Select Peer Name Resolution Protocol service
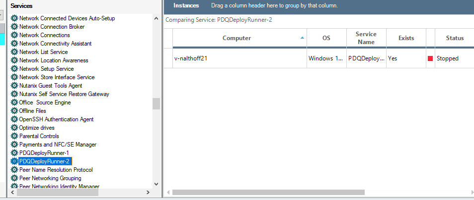The image size is (474, 200). pyautogui.click(x=56, y=170)
